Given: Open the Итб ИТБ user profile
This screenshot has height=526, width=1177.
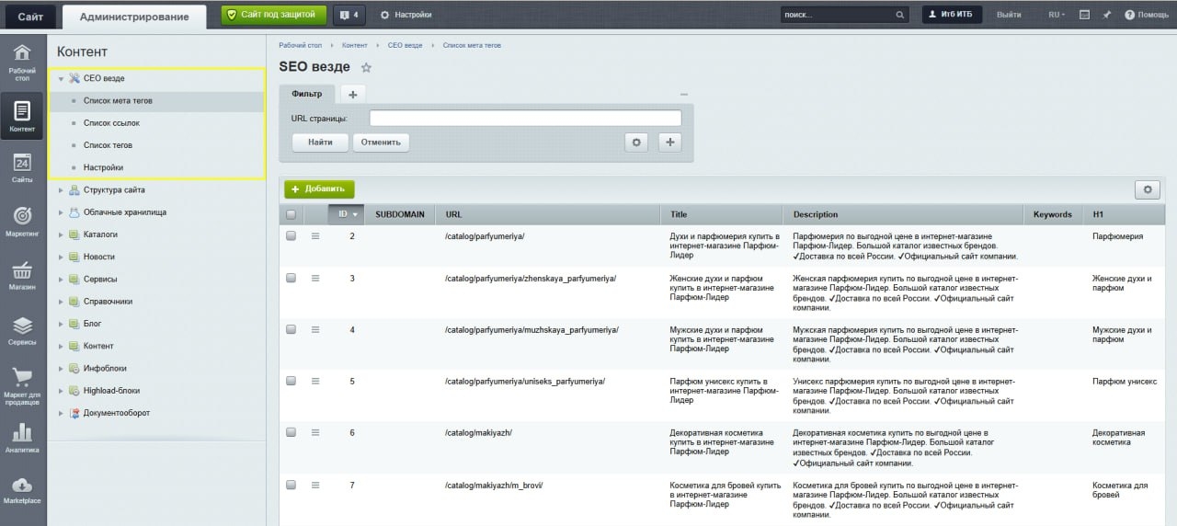Looking at the screenshot, I should coord(953,15).
